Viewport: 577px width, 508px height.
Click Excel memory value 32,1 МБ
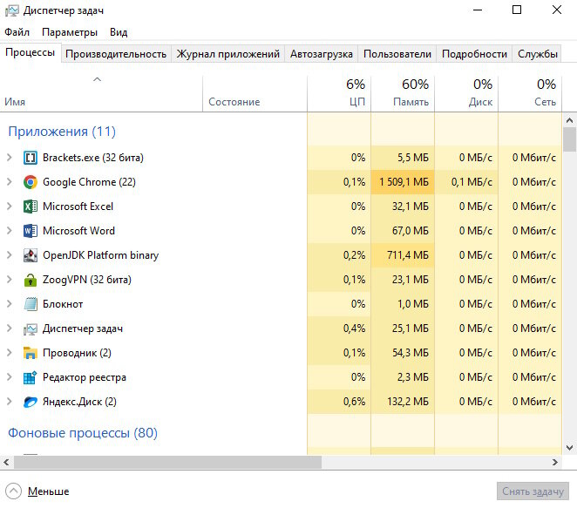point(411,207)
